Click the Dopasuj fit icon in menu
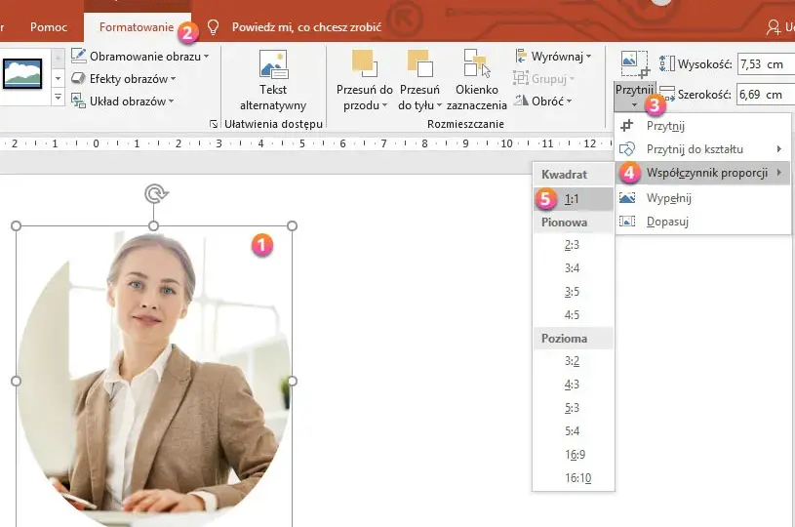Viewport: 795px width, 527px height. click(x=627, y=222)
